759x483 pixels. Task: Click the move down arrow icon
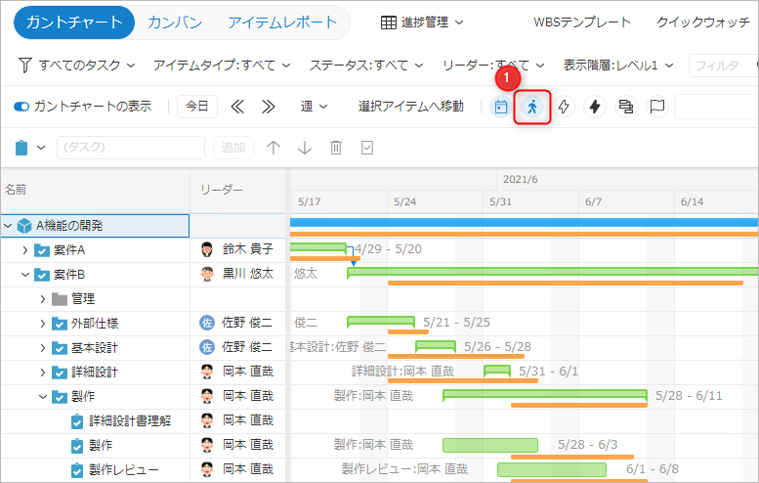305,148
